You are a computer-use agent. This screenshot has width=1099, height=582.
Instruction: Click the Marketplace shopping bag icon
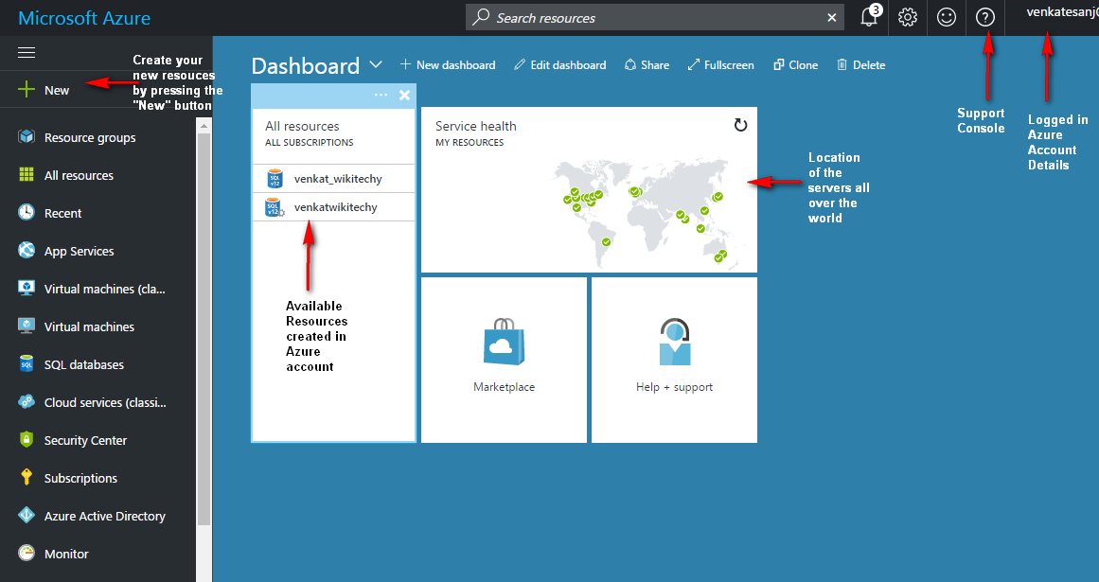(504, 342)
